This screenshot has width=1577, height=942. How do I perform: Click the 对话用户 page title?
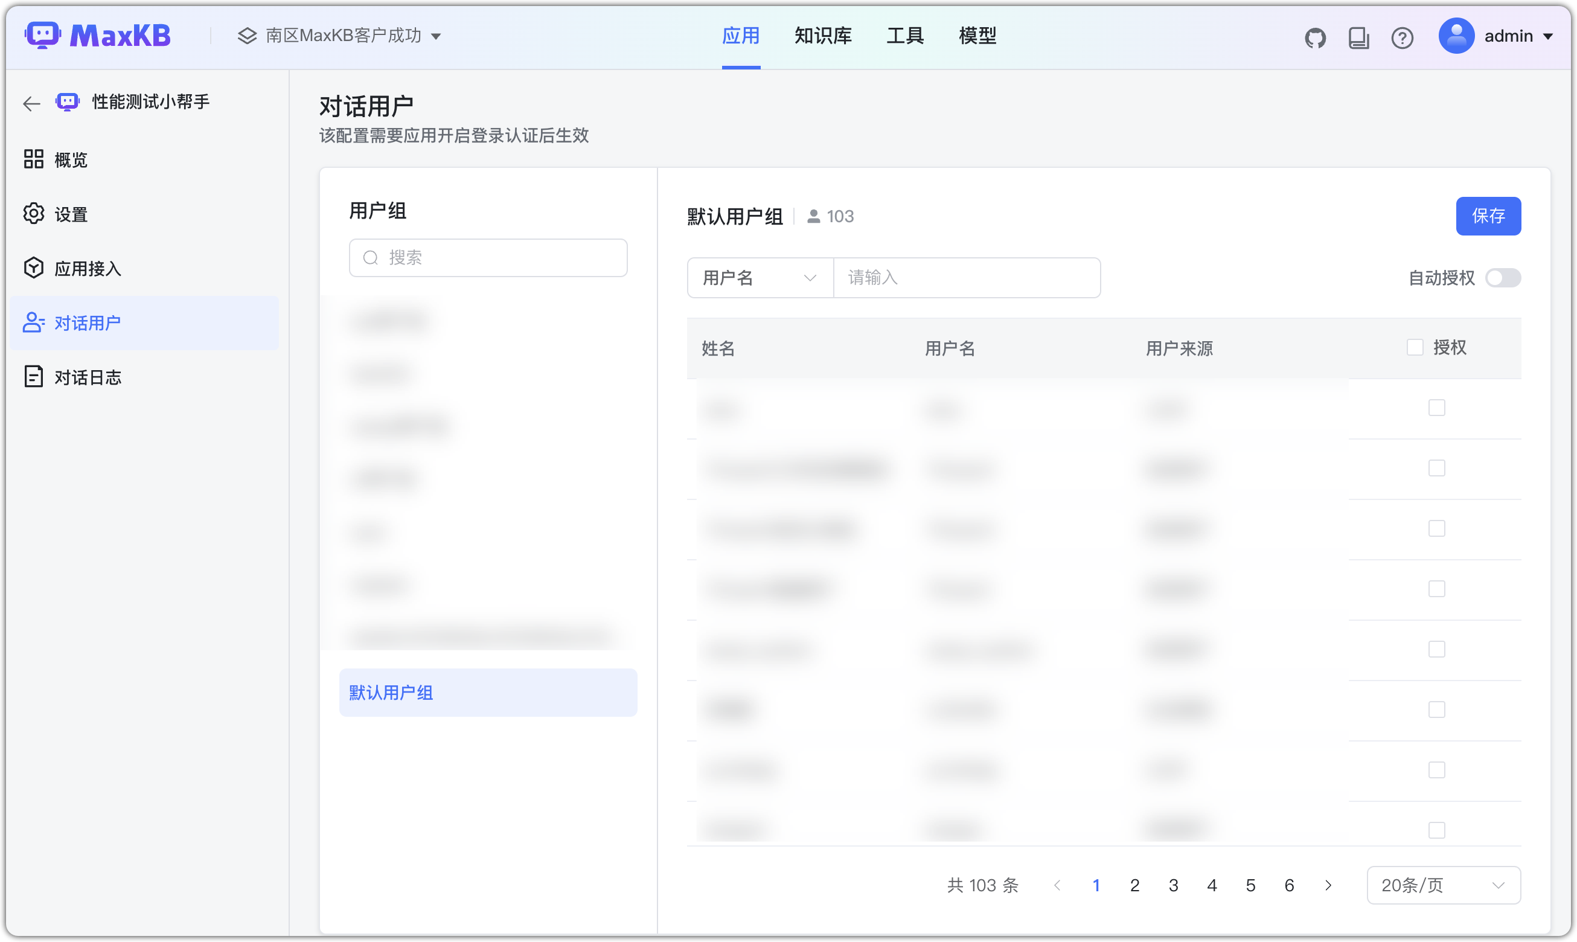click(366, 106)
